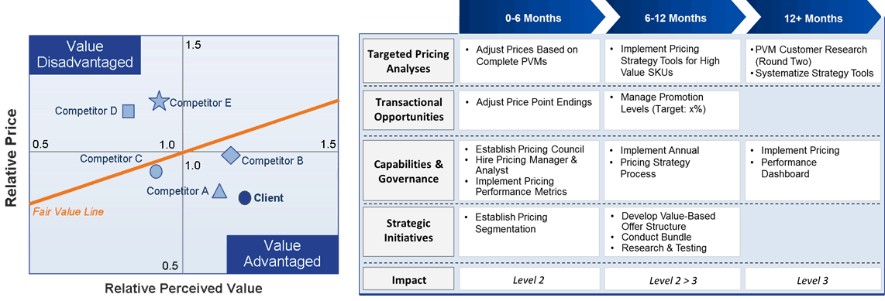Select the dark blue Client dot
Image resolution: width=885 pixels, height=301 pixels.
point(244,198)
